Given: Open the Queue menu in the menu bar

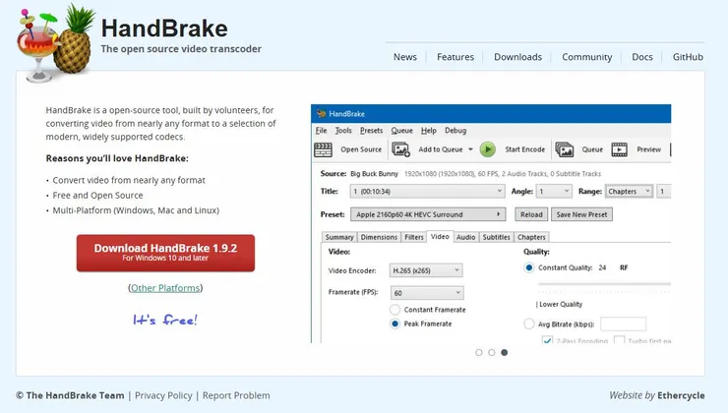Looking at the screenshot, I should point(401,131).
